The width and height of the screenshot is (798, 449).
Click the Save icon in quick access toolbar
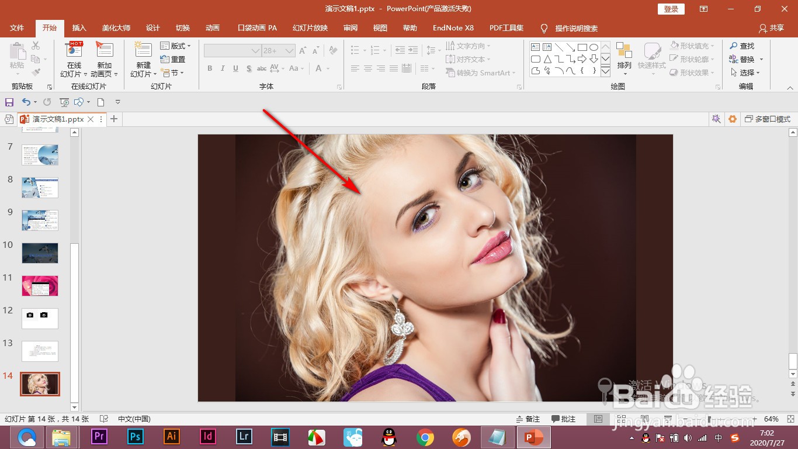[9, 102]
